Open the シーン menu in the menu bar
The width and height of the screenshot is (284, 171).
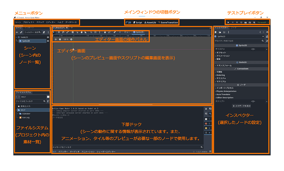tap(18, 22)
